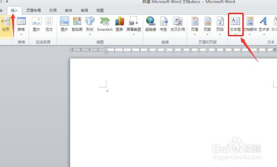Click the 屏幕截图 screenshot icon

tap(134, 21)
